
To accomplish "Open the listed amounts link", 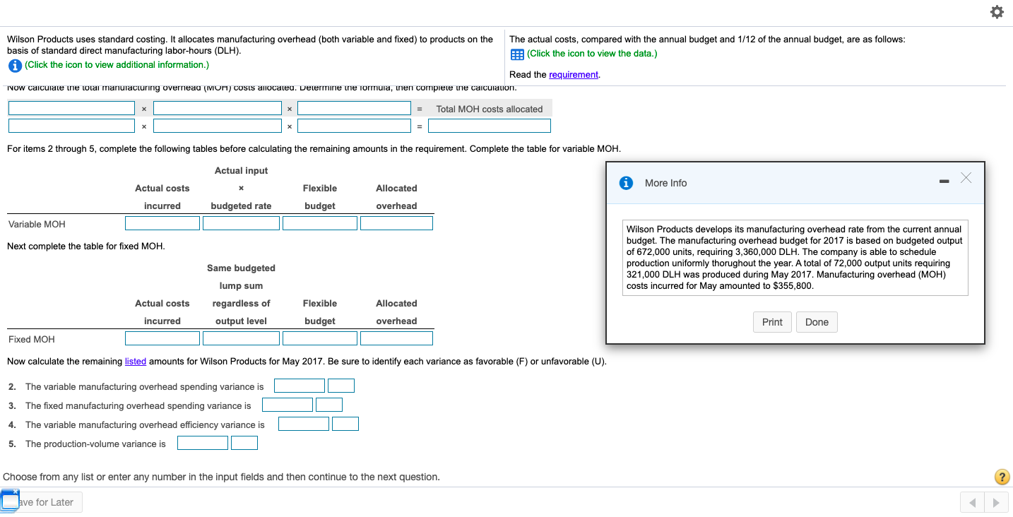I will 136,362.
